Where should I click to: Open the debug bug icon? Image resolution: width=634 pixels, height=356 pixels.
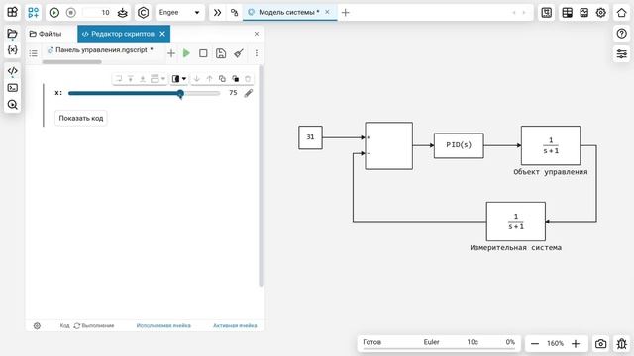coord(622,343)
